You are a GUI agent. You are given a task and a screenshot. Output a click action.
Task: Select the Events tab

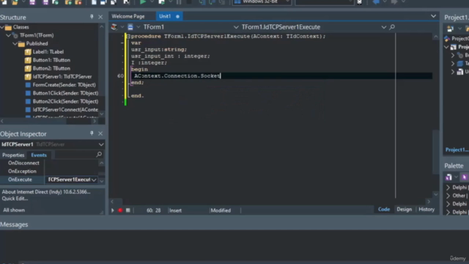tap(39, 155)
